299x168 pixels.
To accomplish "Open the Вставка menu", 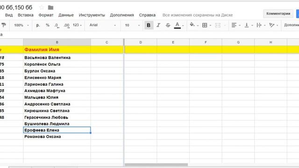I will (x=26, y=15).
